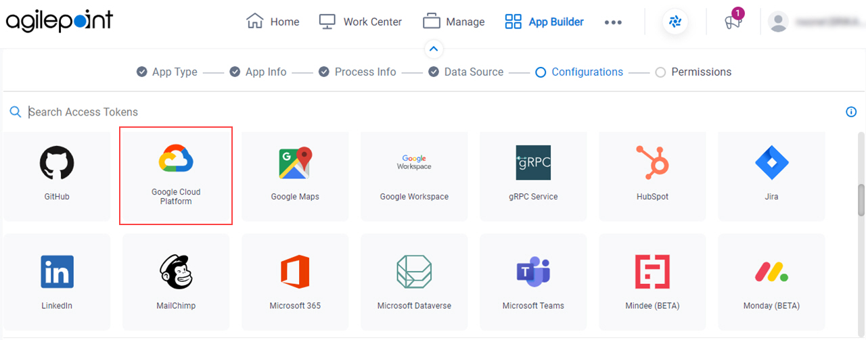The width and height of the screenshot is (866, 340).
Task: Focus the Search Access Tokens field
Action: click(433, 112)
